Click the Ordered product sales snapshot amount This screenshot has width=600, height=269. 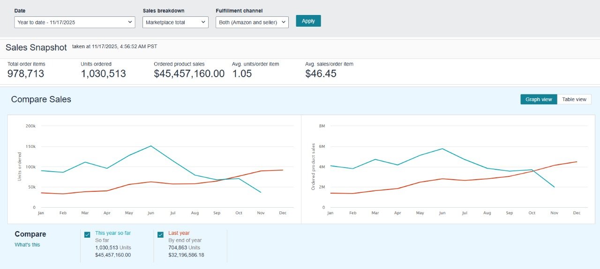click(189, 73)
